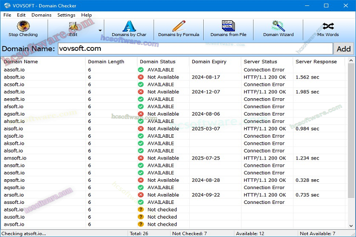Click expiry date 2024-08-17

tap(206, 77)
